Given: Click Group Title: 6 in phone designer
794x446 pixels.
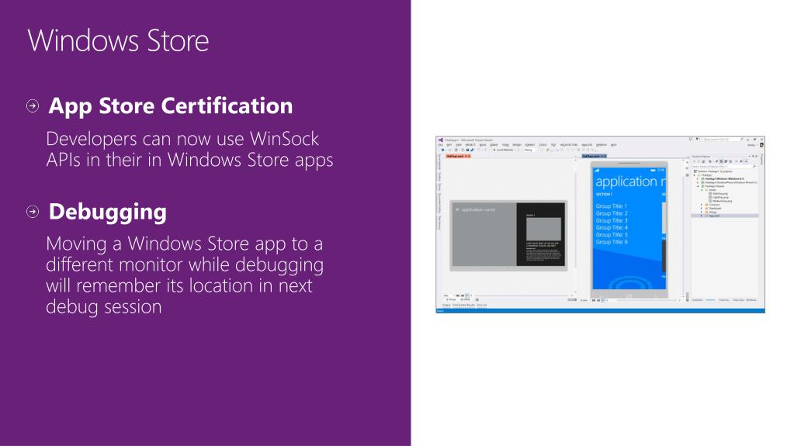Looking at the screenshot, I should (612, 242).
